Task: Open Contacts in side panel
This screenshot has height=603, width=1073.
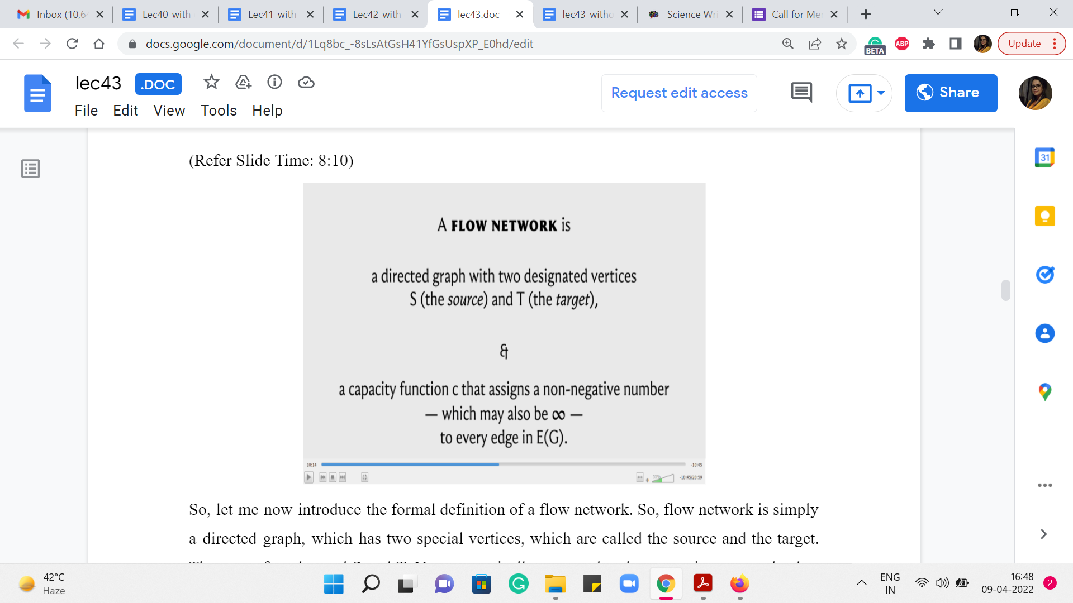Action: coord(1044,333)
